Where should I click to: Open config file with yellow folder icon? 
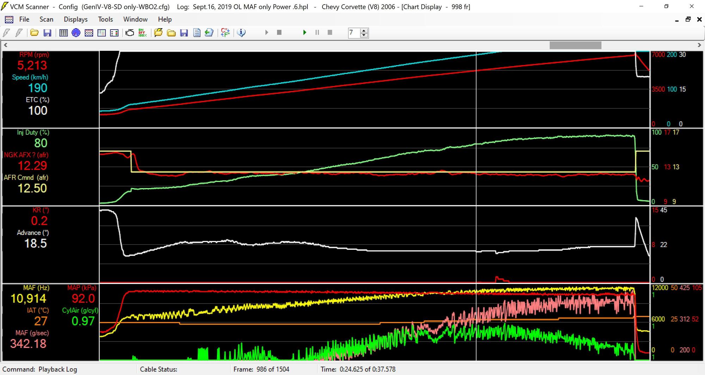click(x=34, y=33)
